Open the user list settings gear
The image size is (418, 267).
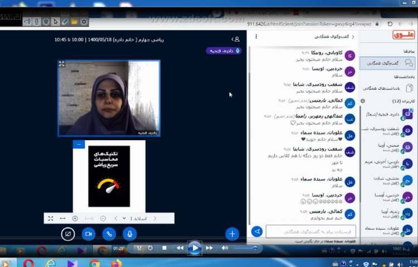363,101
